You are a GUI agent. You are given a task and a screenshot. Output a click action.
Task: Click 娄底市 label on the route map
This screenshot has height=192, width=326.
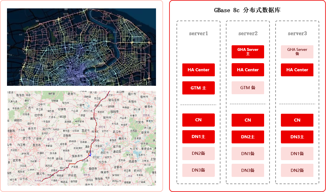point(93,169)
